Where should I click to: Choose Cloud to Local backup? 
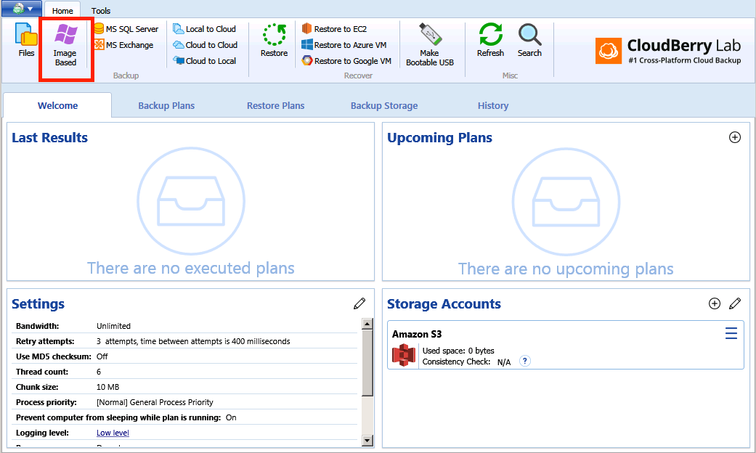coord(204,61)
